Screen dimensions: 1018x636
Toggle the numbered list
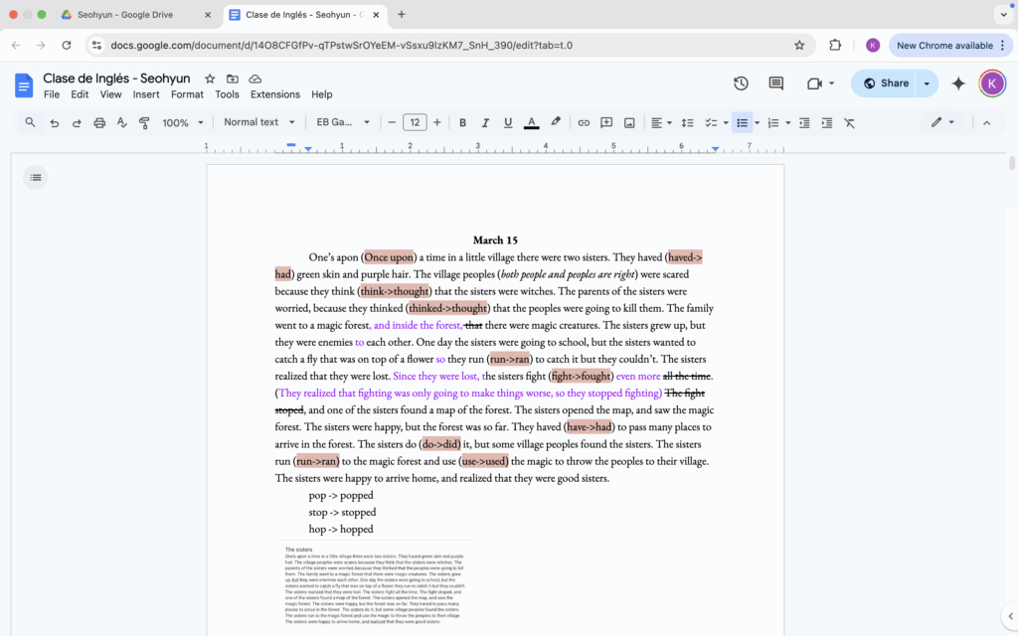[772, 122]
